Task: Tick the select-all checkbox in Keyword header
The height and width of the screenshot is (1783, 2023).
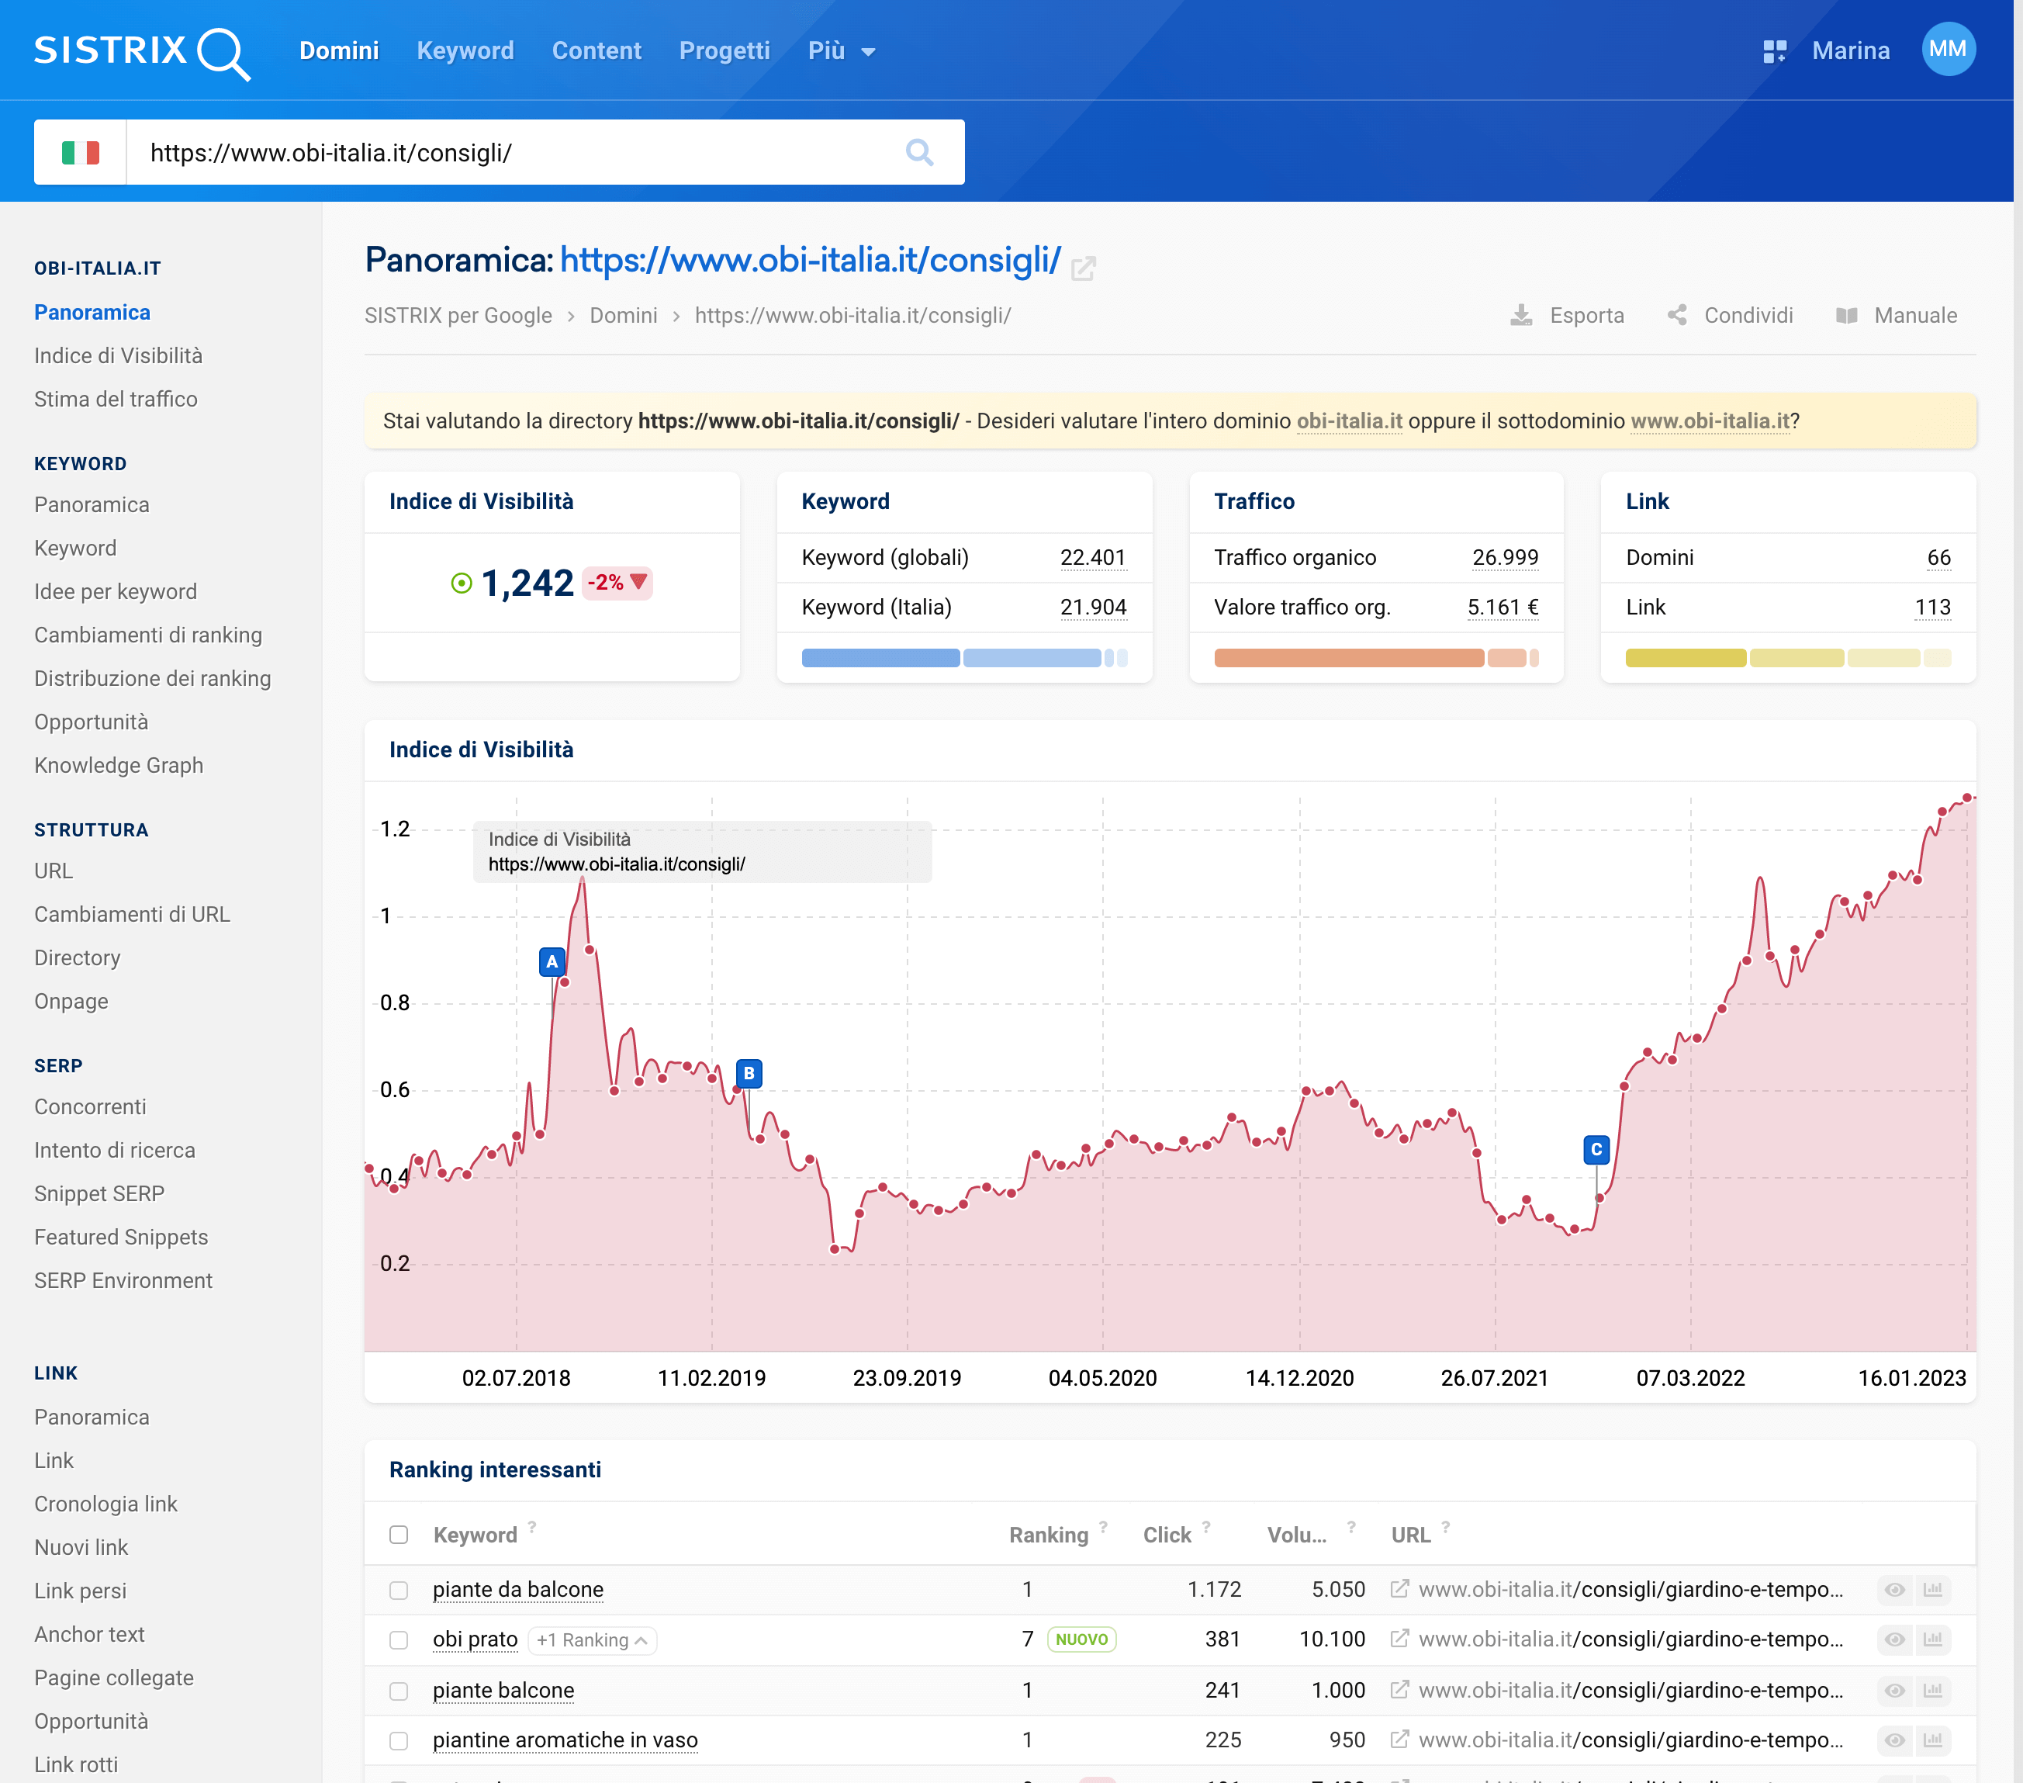Action: coord(399,1535)
